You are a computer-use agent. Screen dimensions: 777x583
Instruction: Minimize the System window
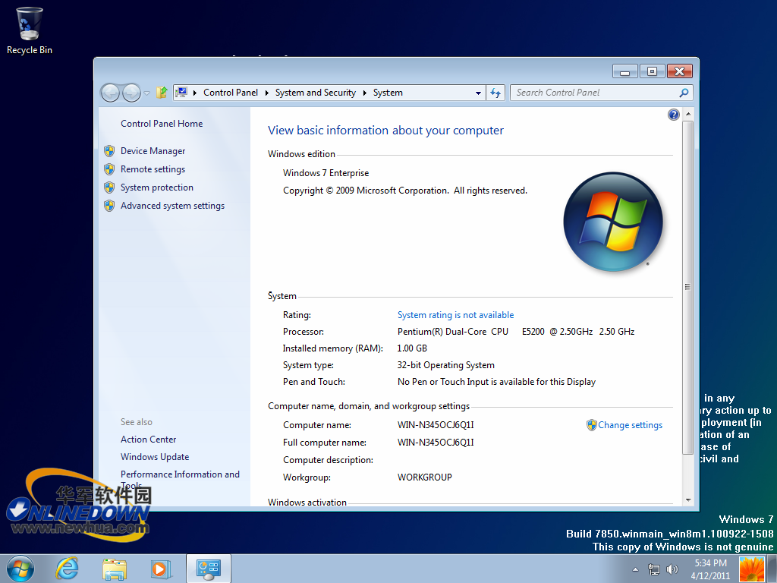(625, 71)
